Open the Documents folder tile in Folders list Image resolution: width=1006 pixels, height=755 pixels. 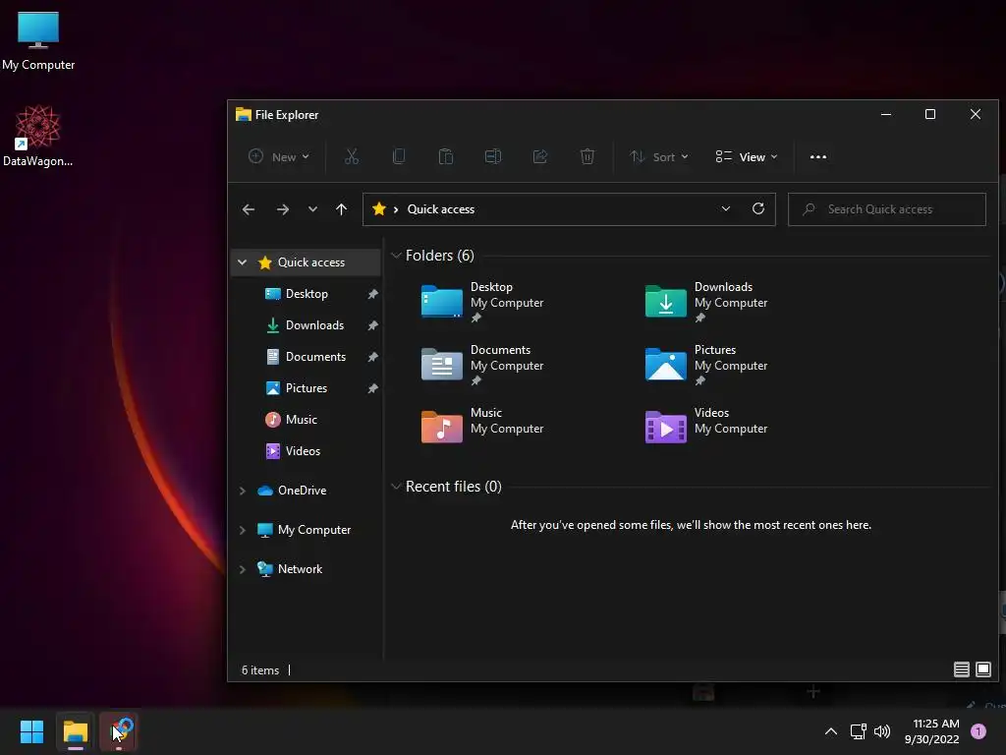(482, 365)
